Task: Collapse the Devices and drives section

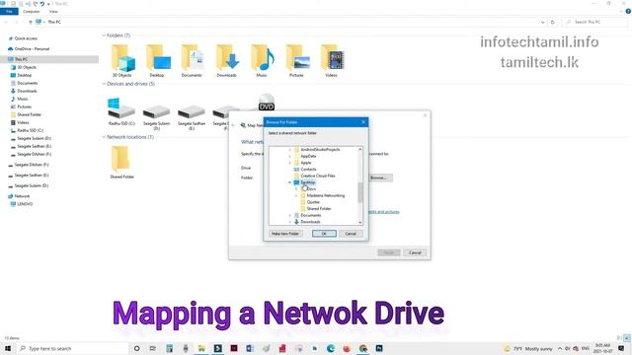Action: tap(104, 84)
